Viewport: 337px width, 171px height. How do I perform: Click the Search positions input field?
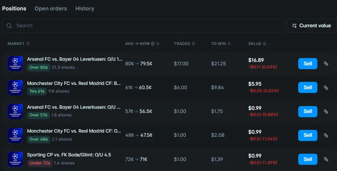(146, 26)
